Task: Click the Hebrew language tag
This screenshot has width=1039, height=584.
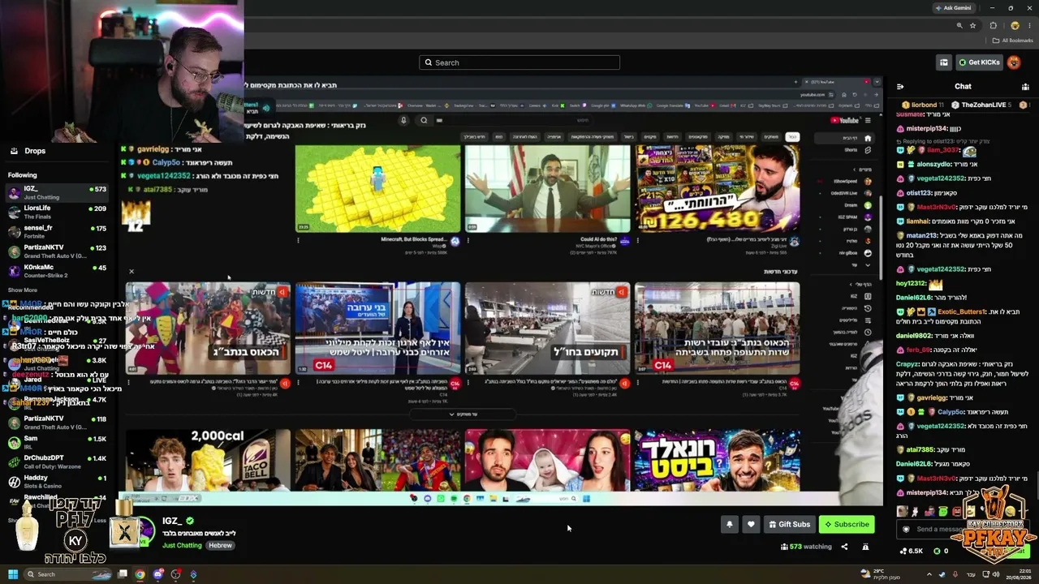Action: pos(220,545)
